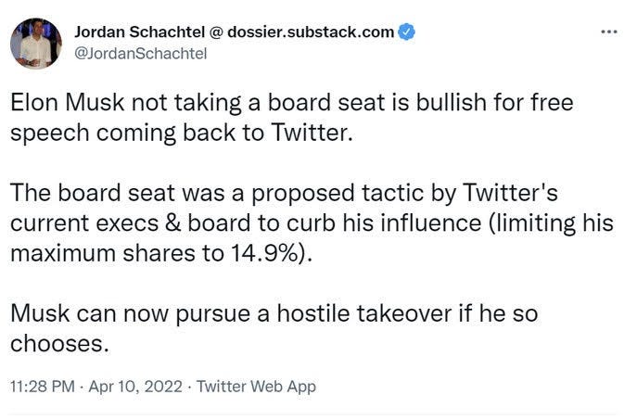Screen dimensions: 637x420
Task: Click the 11:28 PM timestamp
Action: point(43,386)
